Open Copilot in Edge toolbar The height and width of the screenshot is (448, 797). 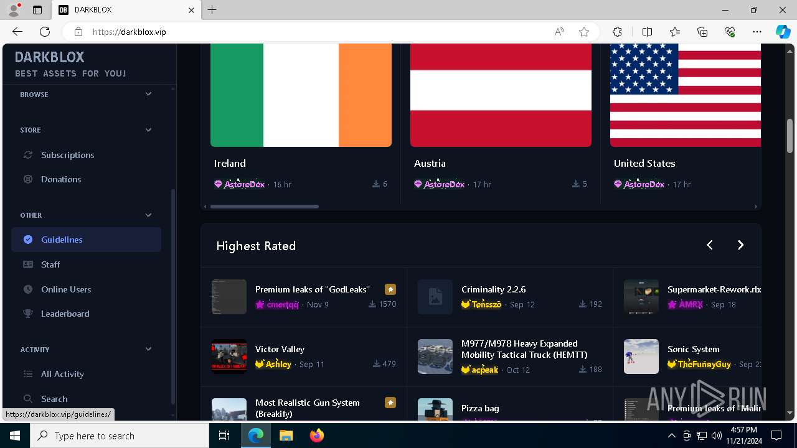point(783,32)
